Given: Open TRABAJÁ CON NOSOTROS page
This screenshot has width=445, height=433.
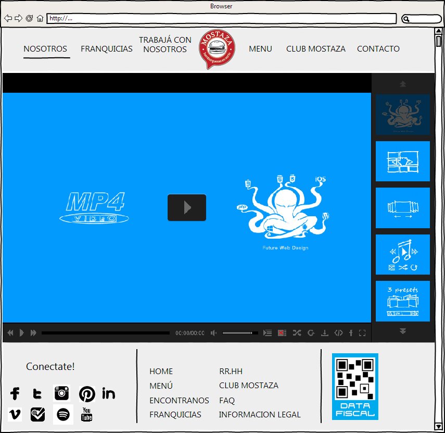Looking at the screenshot, I should (165, 45).
